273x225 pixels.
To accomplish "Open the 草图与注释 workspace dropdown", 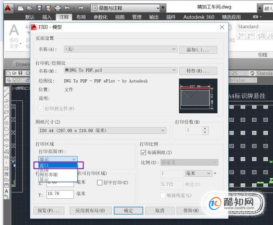I will [125, 8].
